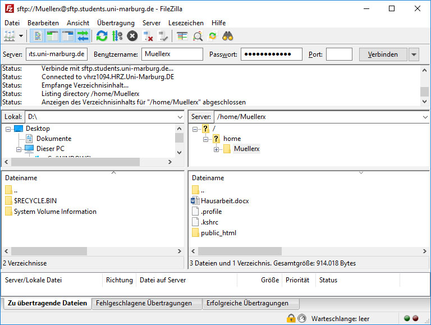Sort local files by Dateiname header
Viewport: 431px width, 325px height.
(x=21, y=178)
